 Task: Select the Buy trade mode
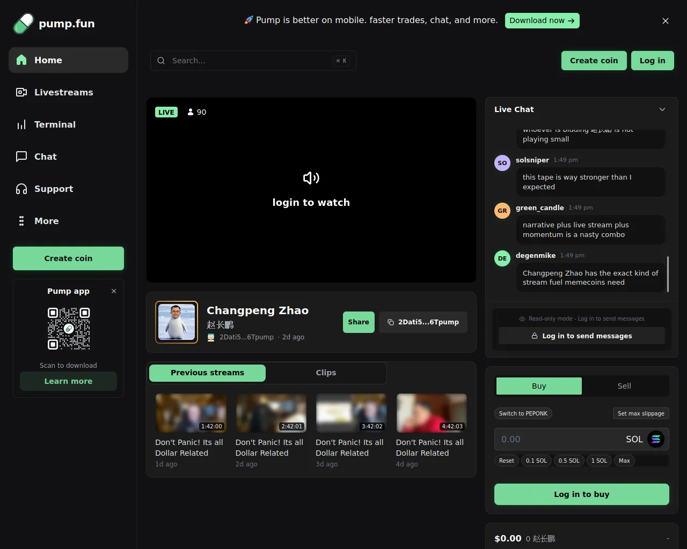[x=538, y=386]
